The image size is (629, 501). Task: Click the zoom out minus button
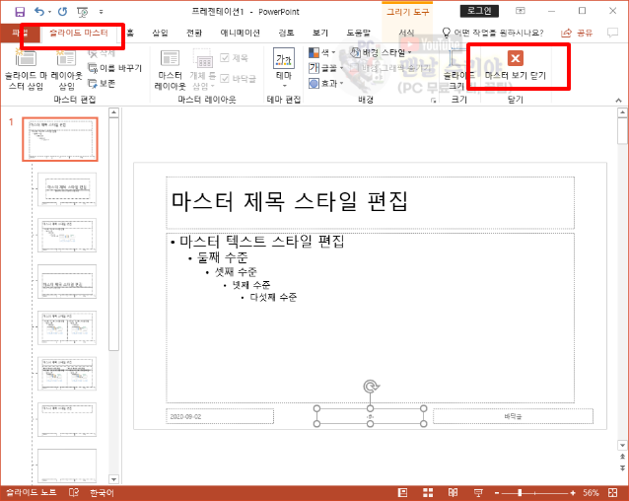click(497, 493)
